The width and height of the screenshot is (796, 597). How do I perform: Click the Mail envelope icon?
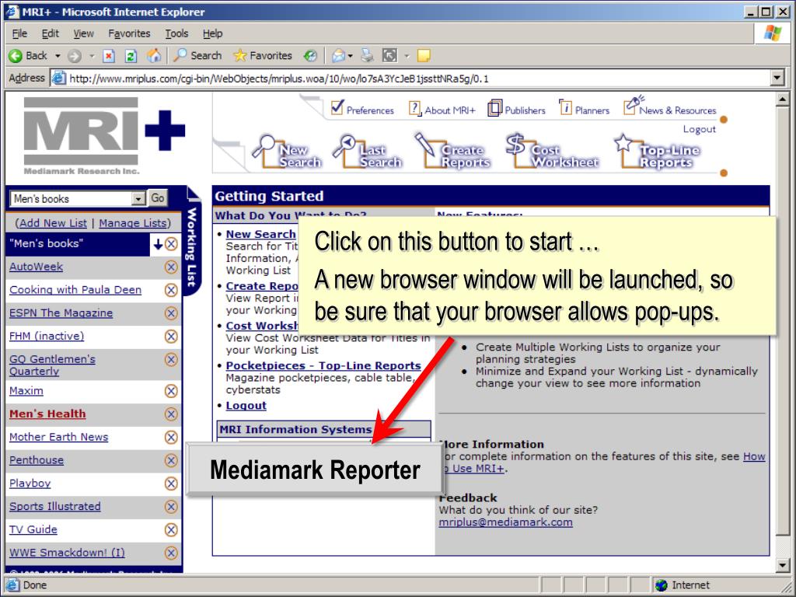point(338,56)
